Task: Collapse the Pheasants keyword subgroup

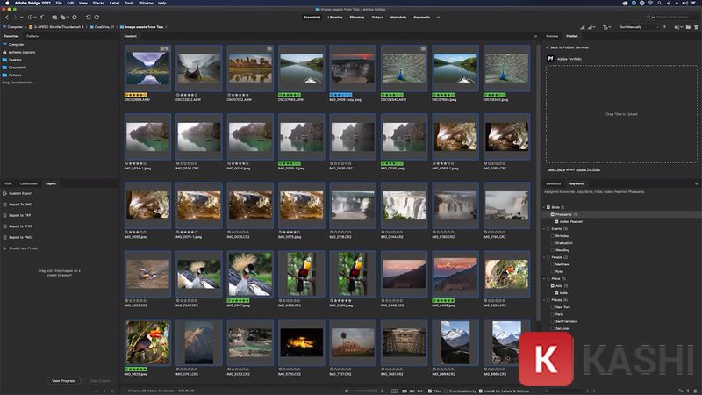Action: [x=548, y=214]
